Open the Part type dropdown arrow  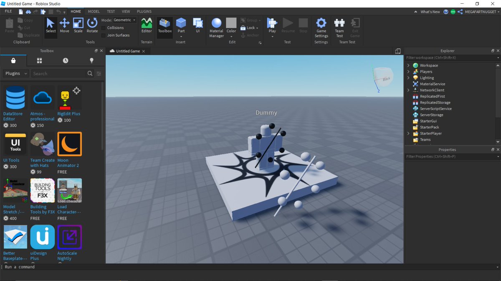click(x=181, y=36)
